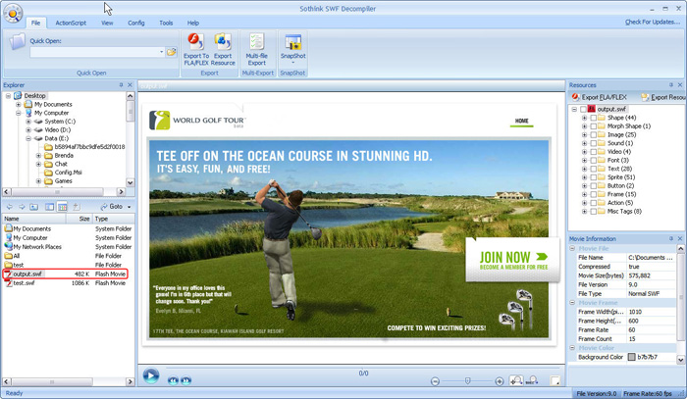687x399 pixels.
Task: Pin the Movie Information panel
Action: click(670, 238)
